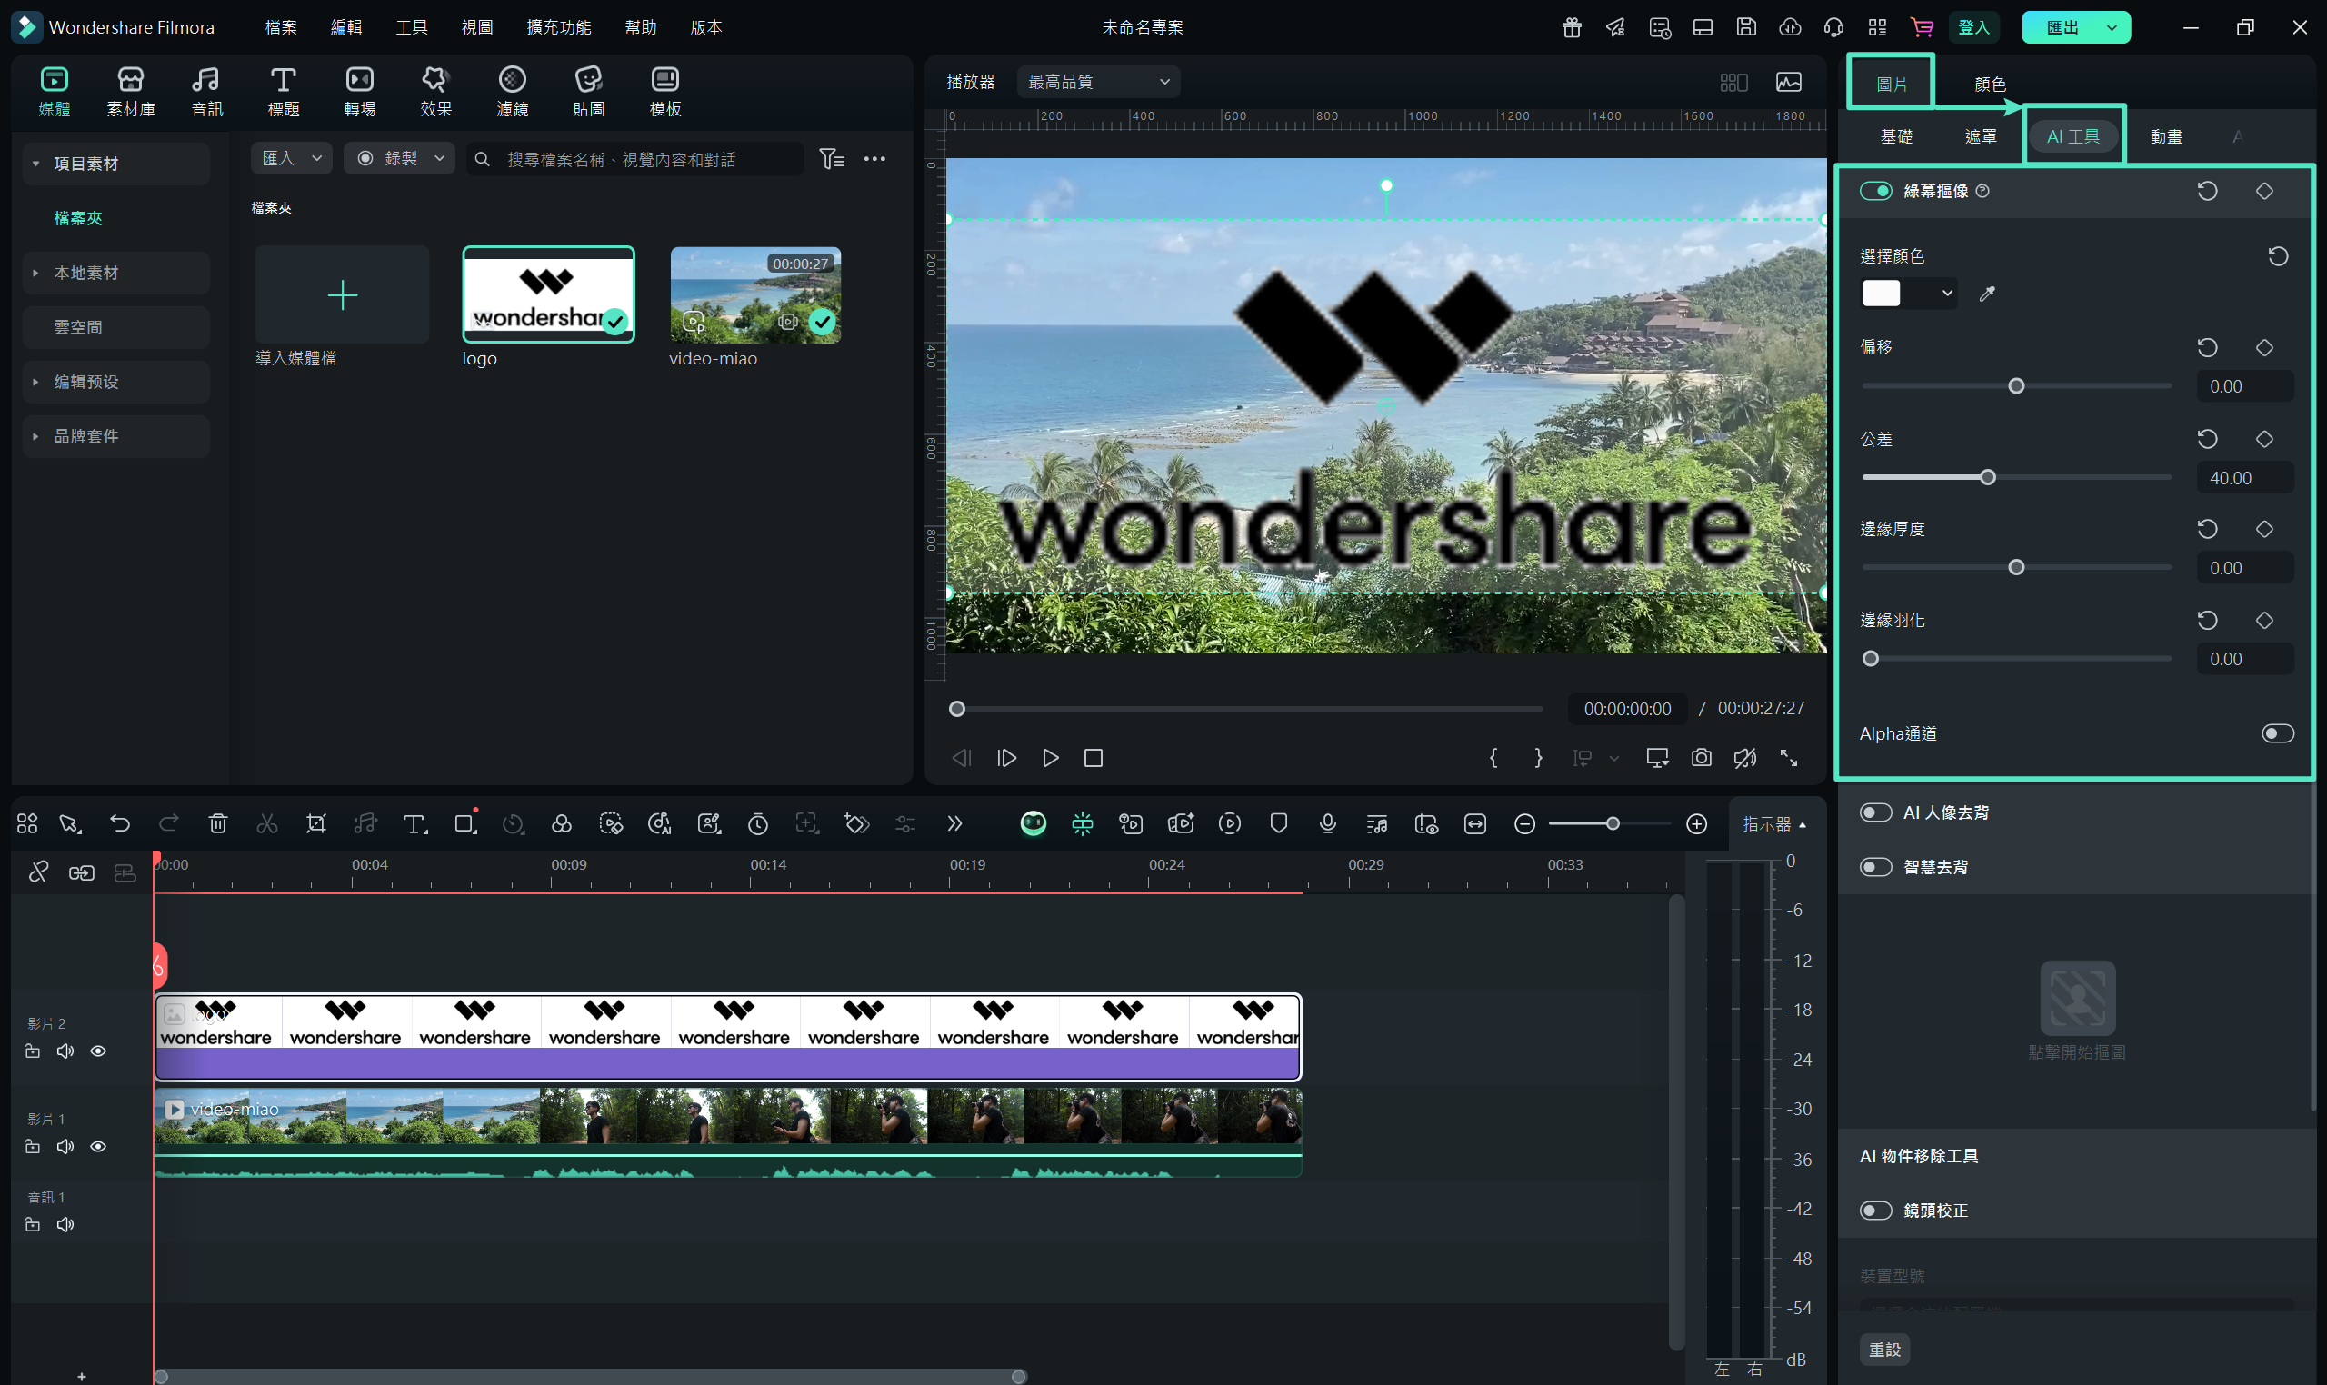This screenshot has height=1385, width=2327.
Task: Pick a color with the eyedropper tool
Action: tap(1986, 294)
